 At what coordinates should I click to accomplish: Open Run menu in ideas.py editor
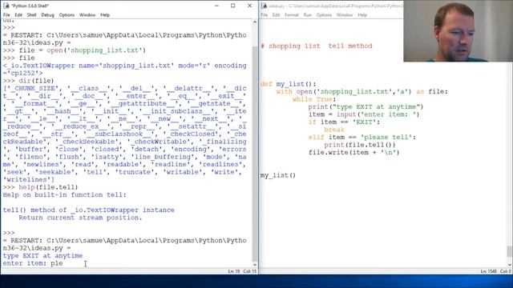click(308, 15)
